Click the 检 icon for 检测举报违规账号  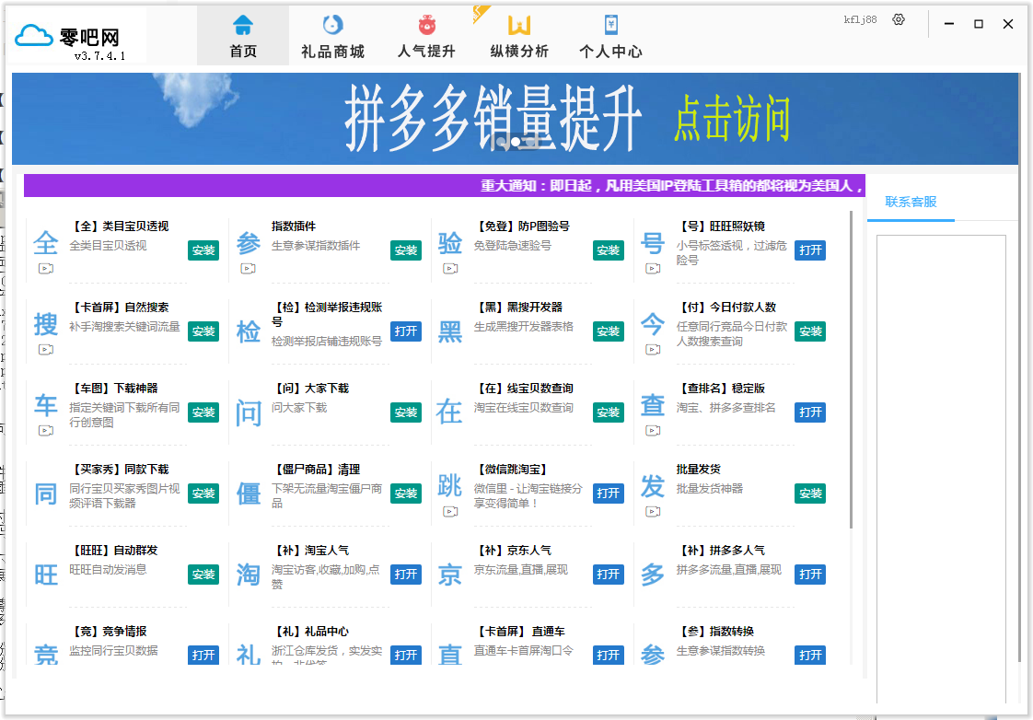click(x=249, y=331)
